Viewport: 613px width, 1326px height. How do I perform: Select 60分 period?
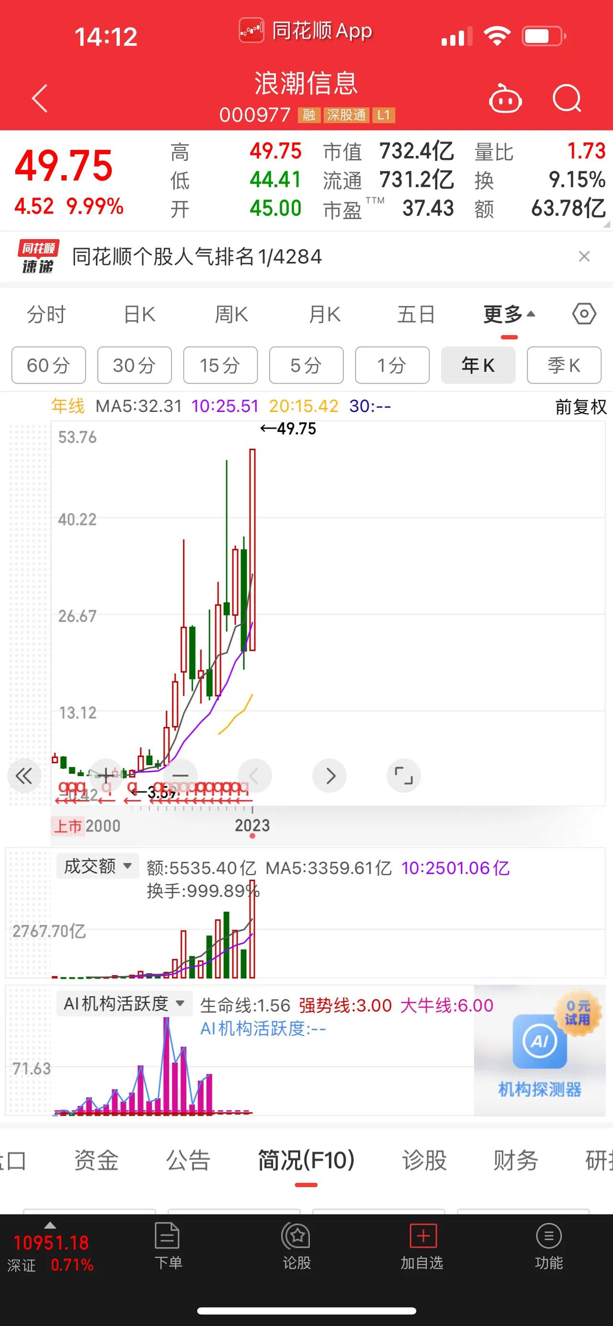(x=48, y=365)
